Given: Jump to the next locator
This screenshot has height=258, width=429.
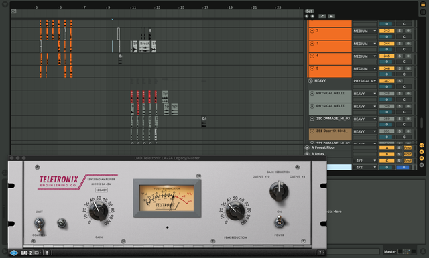Looking at the screenshot, I should pyautogui.click(x=312, y=16).
